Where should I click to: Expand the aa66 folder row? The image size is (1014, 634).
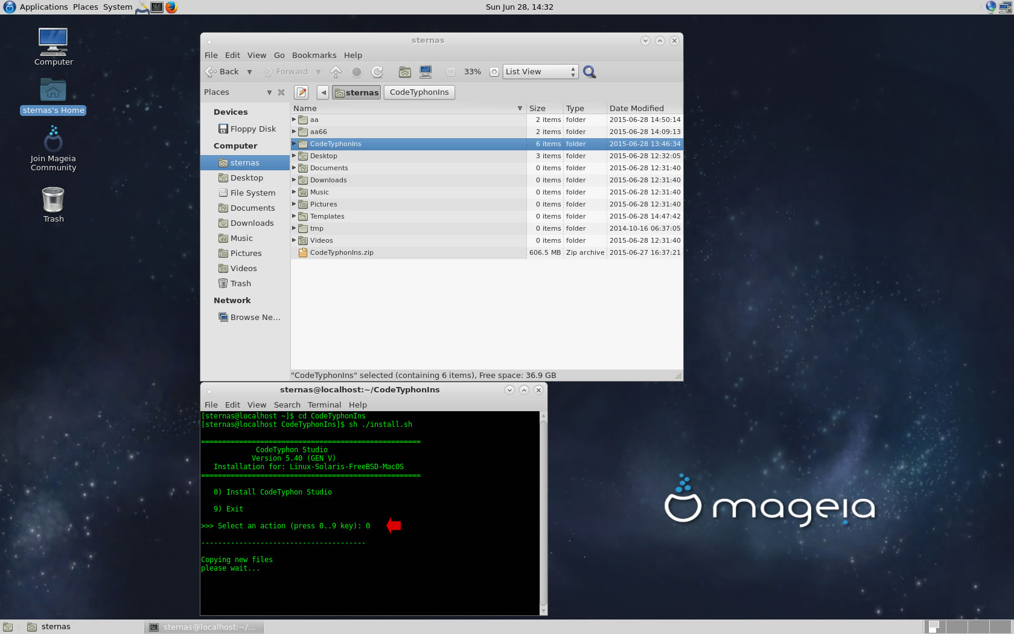(294, 132)
